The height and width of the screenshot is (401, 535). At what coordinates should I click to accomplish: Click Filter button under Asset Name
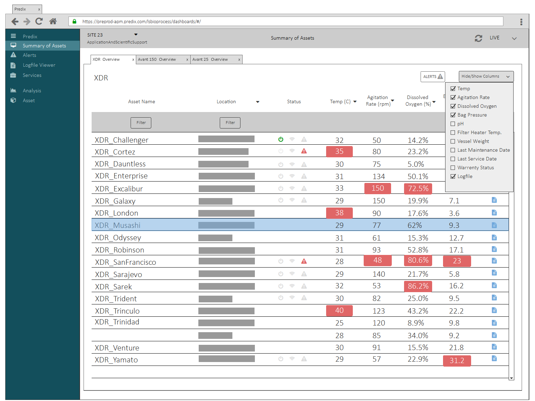[x=141, y=123]
